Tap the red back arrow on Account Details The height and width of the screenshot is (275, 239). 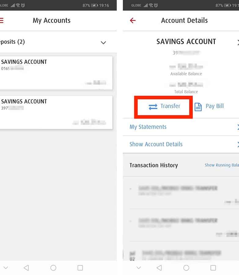(x=133, y=20)
